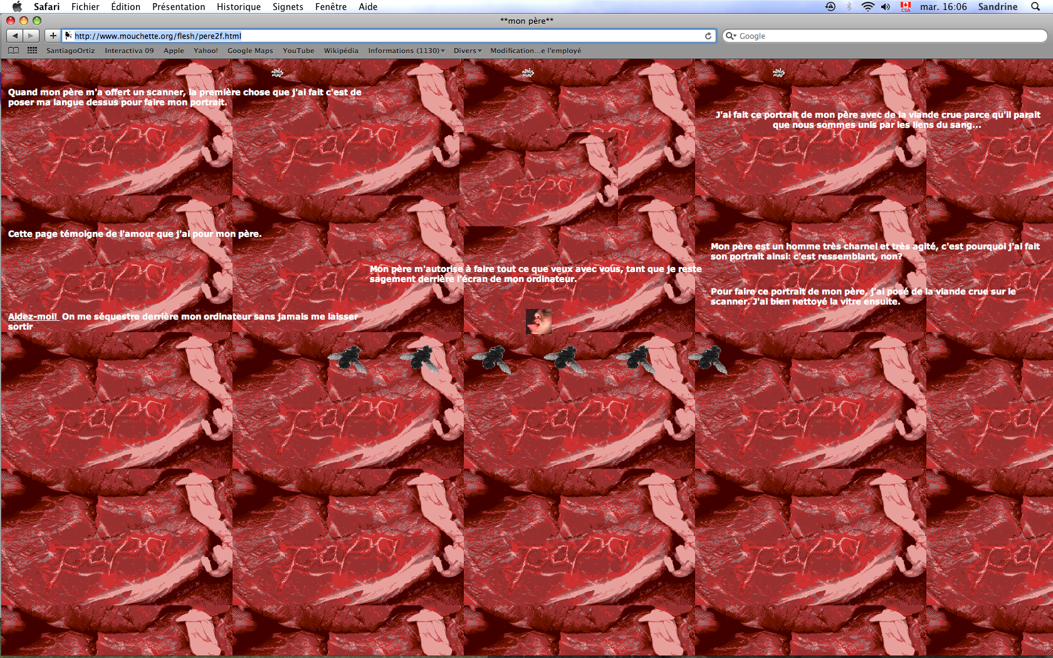The width and height of the screenshot is (1053, 658).
Task: Click the window title **mon père**
Action: pyautogui.click(x=526, y=21)
